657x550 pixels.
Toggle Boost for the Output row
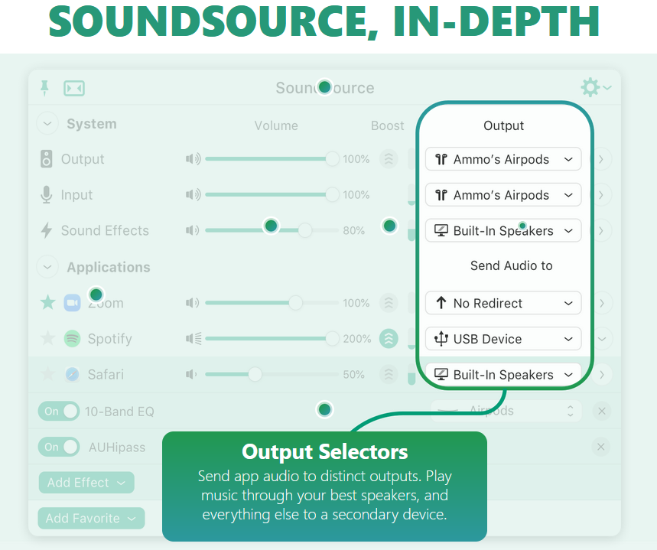(x=389, y=159)
